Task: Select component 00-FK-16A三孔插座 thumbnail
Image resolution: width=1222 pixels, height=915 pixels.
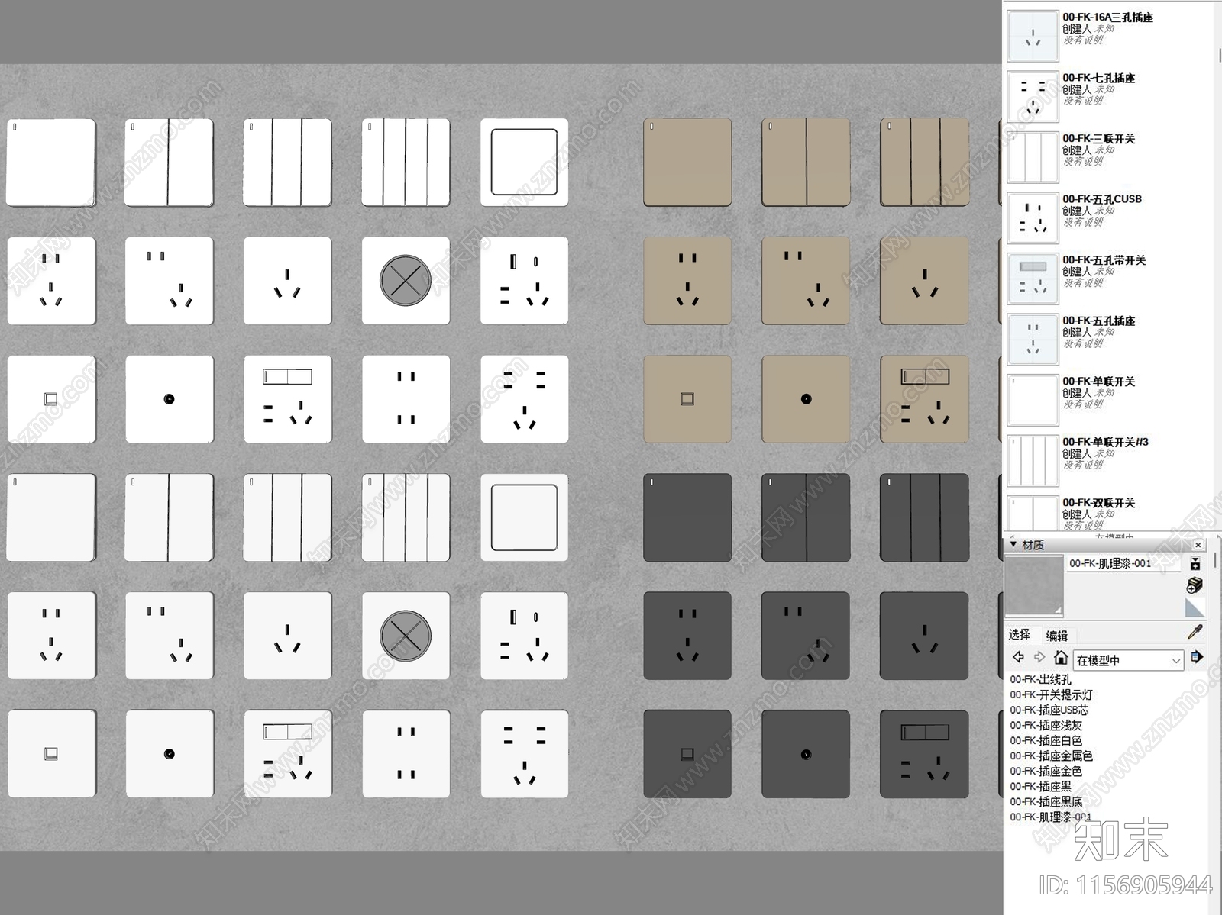Action: 1033,35
